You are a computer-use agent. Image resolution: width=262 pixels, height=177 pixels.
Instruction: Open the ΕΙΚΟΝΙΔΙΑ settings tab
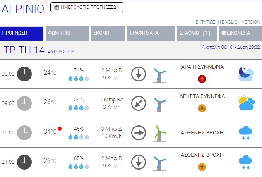[239, 33]
